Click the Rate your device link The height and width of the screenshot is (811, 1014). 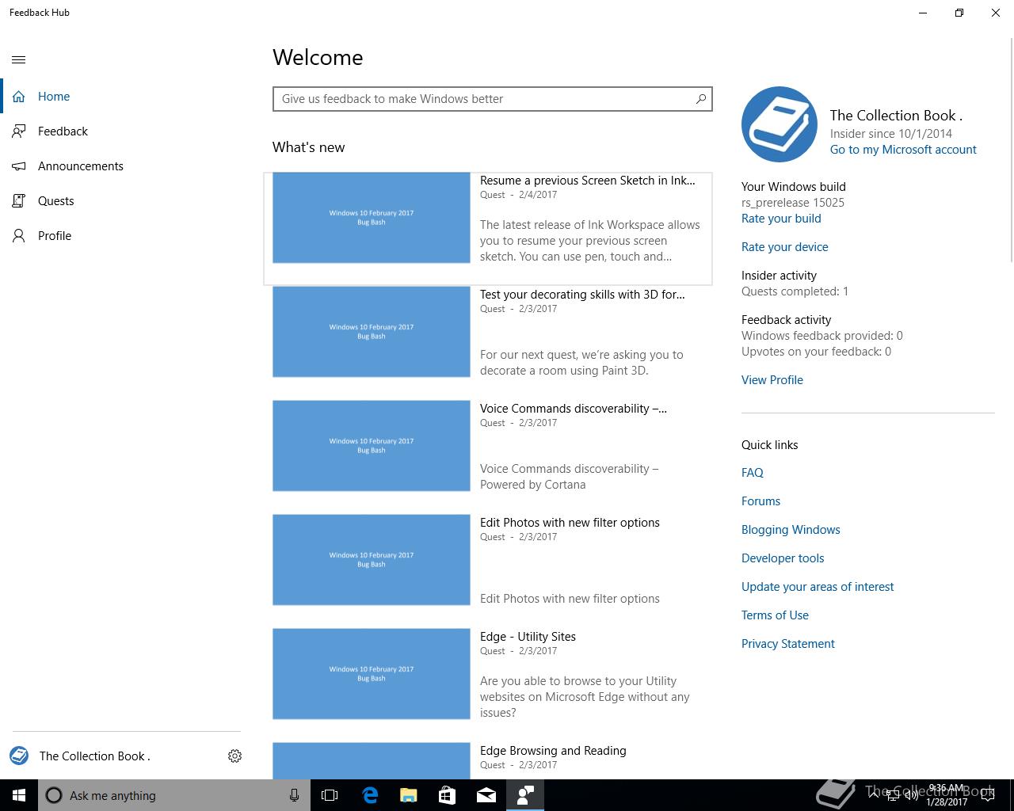point(785,247)
